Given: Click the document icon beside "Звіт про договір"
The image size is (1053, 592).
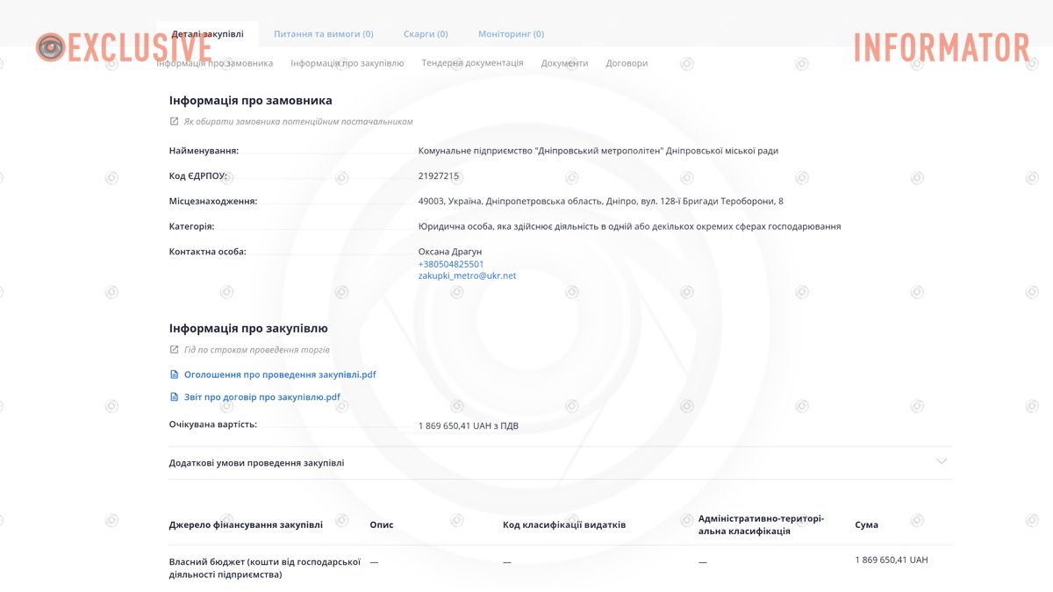Looking at the screenshot, I should (174, 396).
